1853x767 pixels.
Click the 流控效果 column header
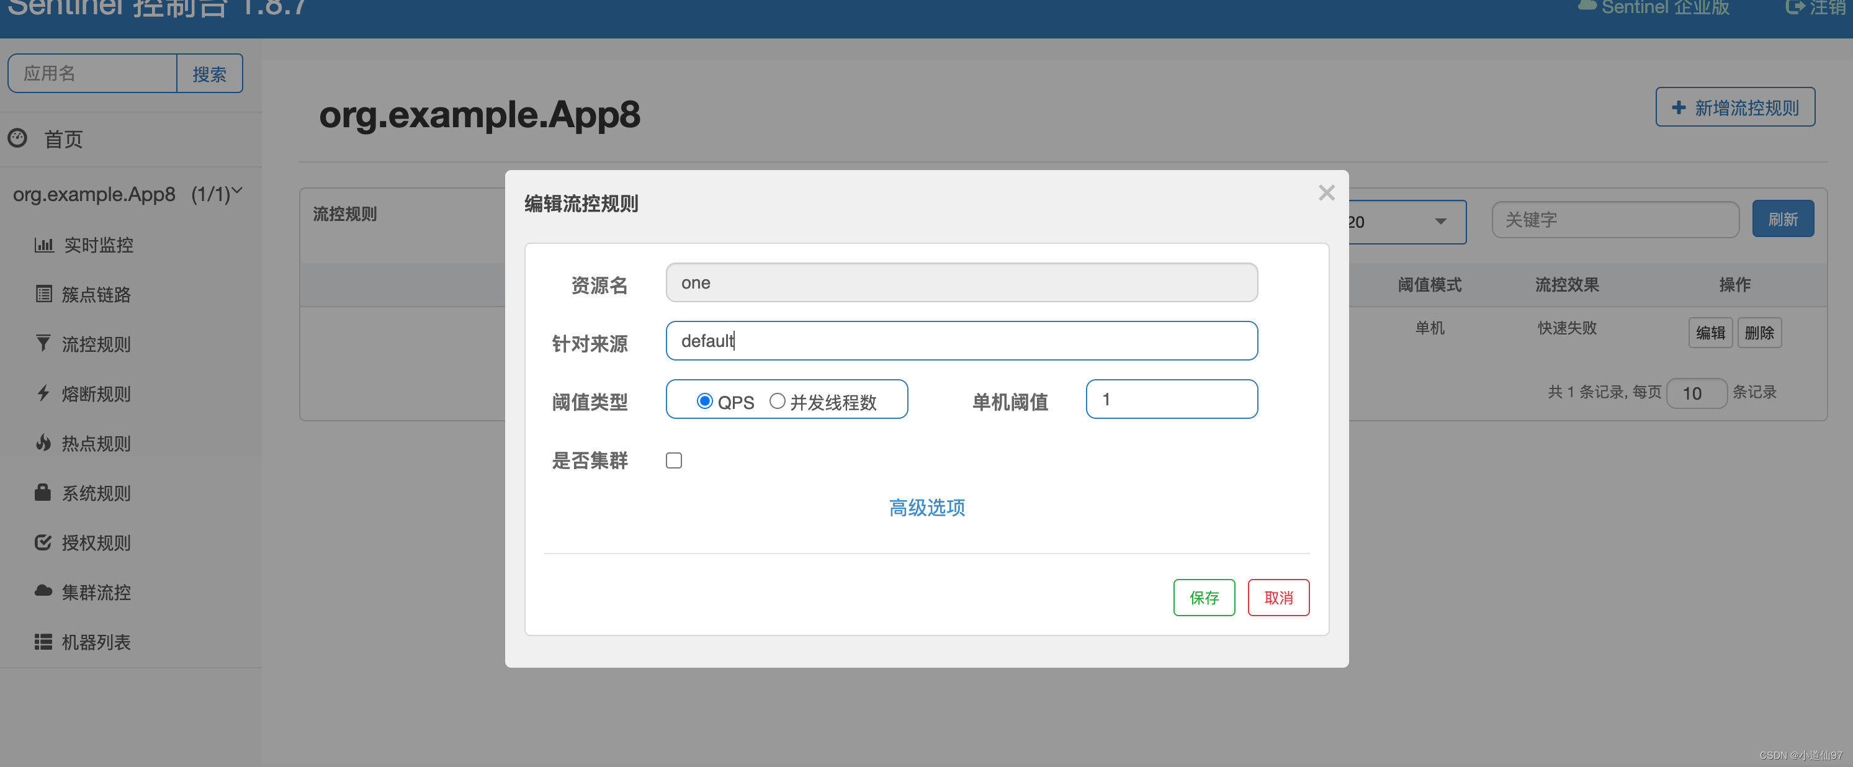pos(1567,284)
